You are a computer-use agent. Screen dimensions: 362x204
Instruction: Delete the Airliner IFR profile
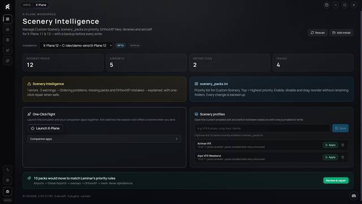tap(343, 145)
